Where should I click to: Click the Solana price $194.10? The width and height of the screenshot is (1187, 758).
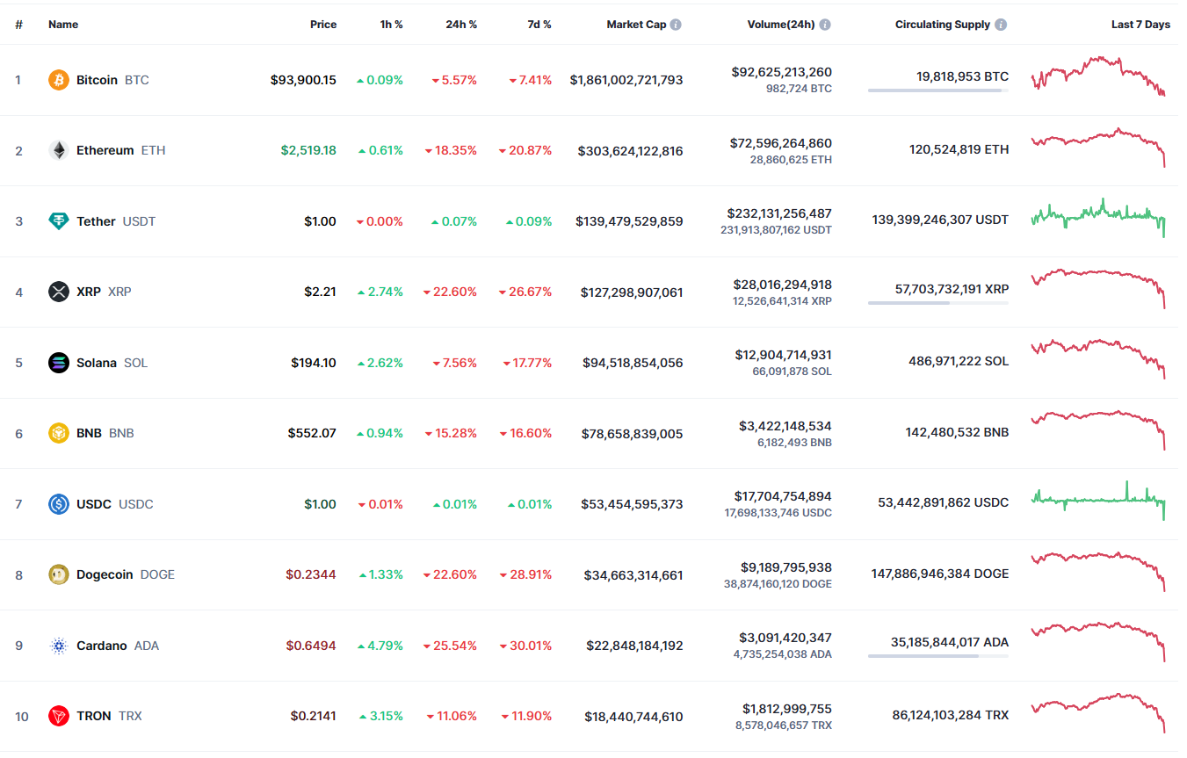314,363
